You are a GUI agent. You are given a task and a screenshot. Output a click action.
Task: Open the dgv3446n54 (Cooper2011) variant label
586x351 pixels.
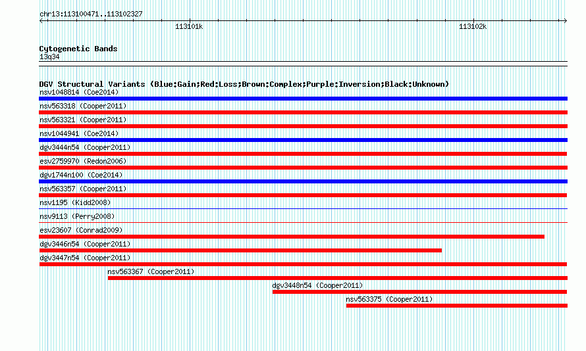click(85, 244)
